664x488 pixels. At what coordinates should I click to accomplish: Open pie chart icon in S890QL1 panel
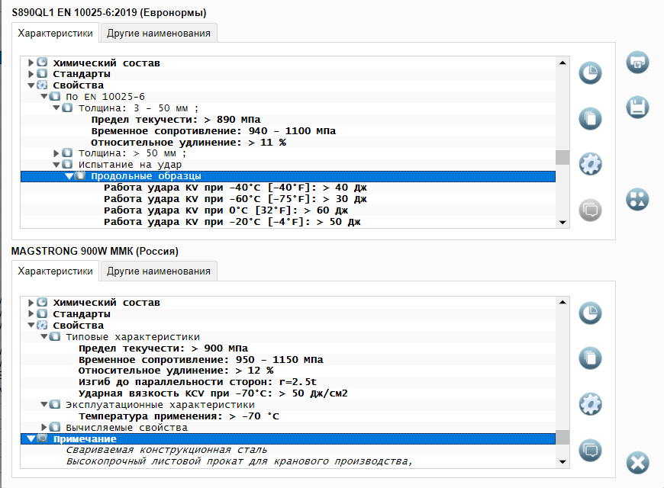590,73
